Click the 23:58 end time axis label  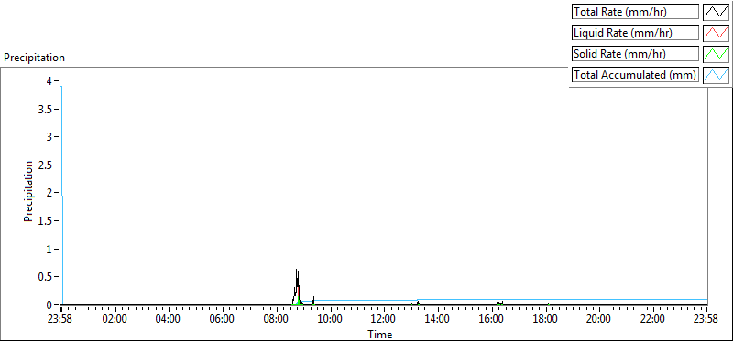click(x=706, y=320)
